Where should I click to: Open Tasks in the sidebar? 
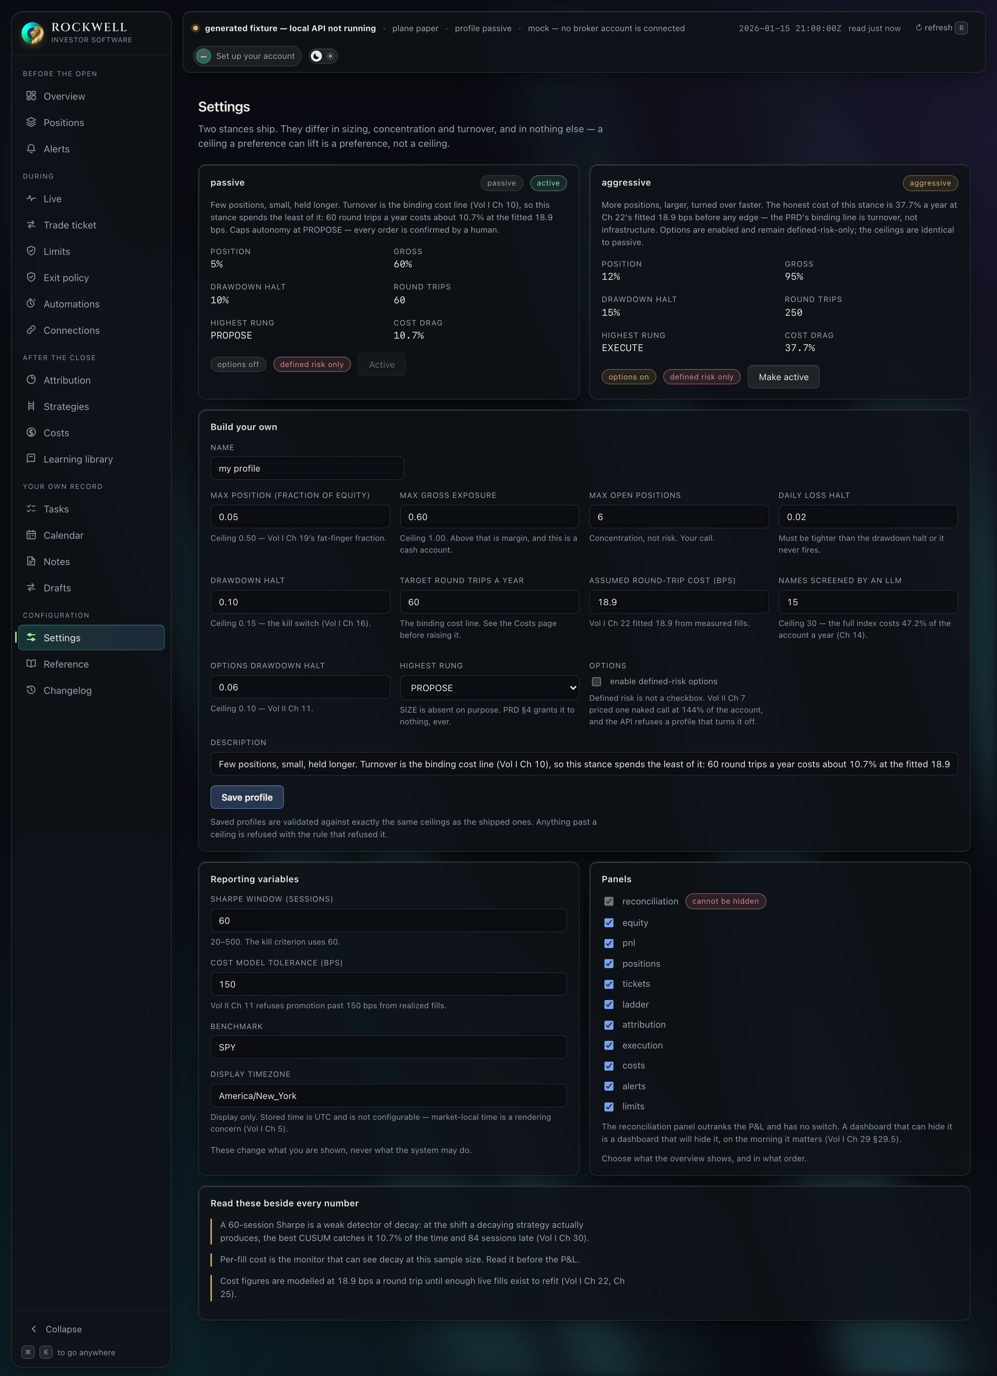coord(91,509)
